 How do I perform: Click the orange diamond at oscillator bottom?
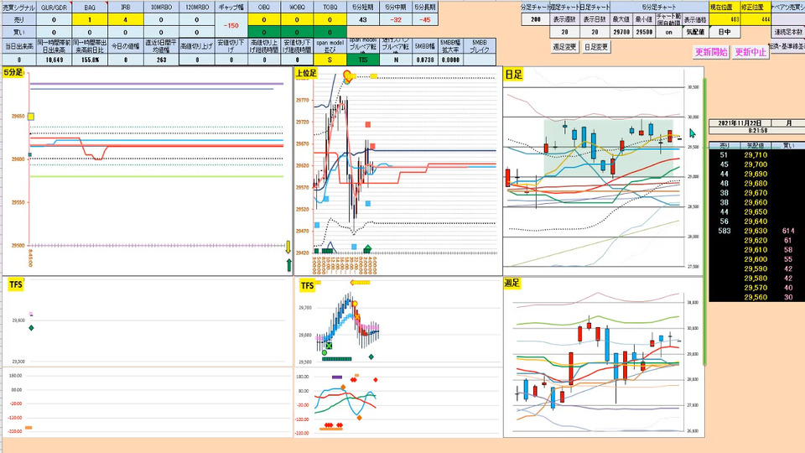(360, 418)
